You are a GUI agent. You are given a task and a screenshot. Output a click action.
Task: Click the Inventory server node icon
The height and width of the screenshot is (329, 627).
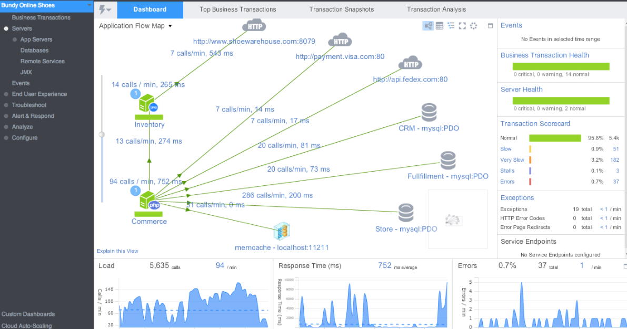point(147,104)
